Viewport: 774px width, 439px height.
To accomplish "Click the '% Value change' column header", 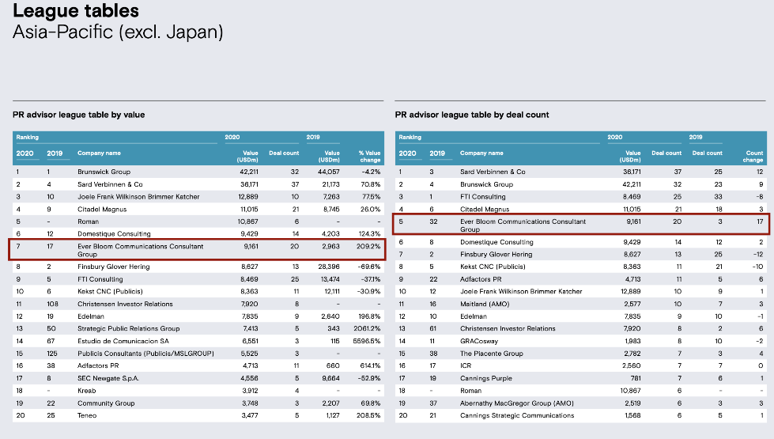I will tap(370, 157).
